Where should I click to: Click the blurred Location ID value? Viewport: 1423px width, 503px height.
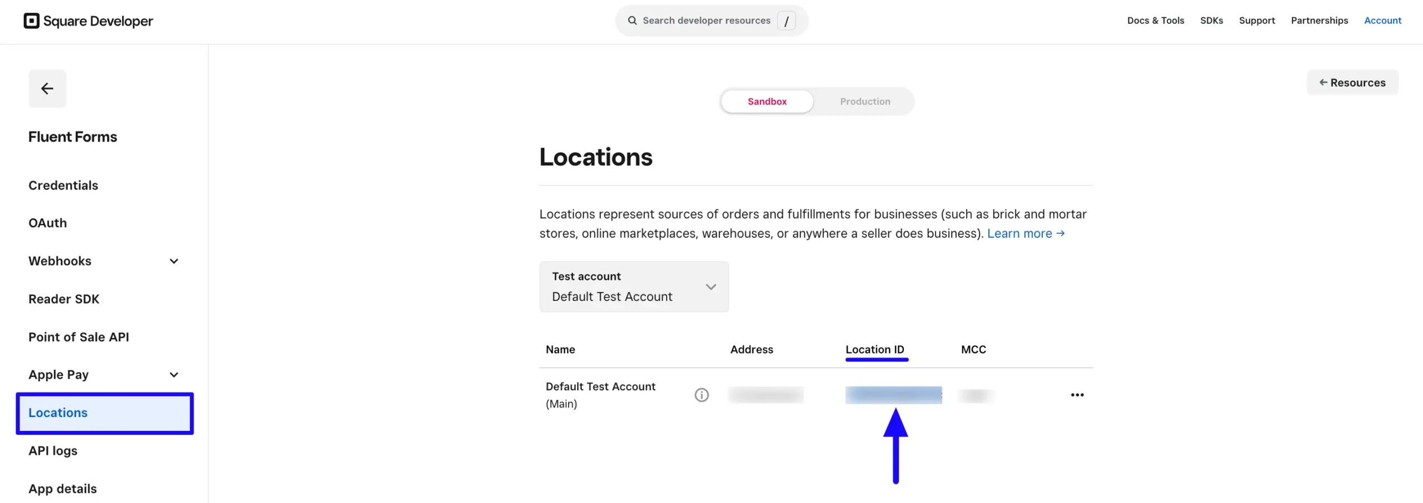pos(893,395)
